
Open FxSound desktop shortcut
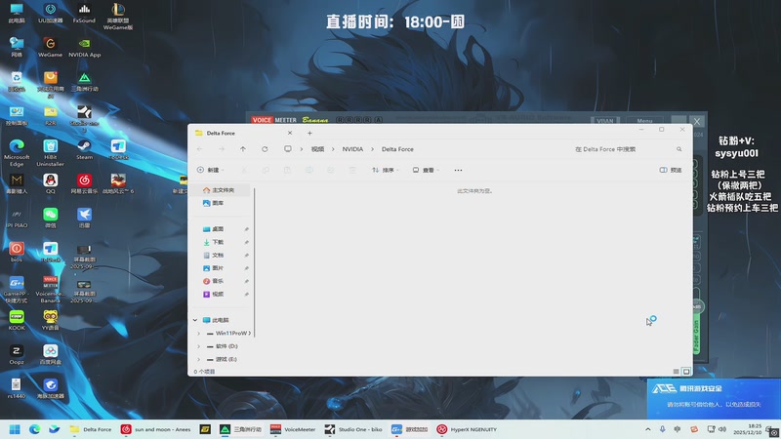point(84,14)
